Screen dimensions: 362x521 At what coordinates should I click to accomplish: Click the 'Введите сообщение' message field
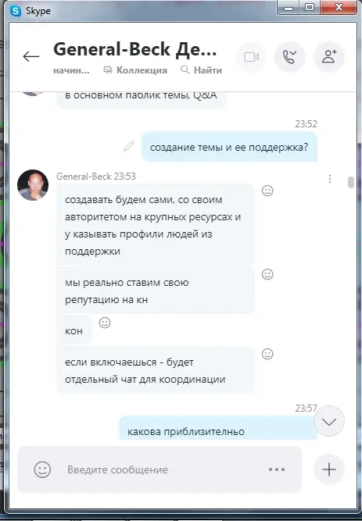(159, 469)
